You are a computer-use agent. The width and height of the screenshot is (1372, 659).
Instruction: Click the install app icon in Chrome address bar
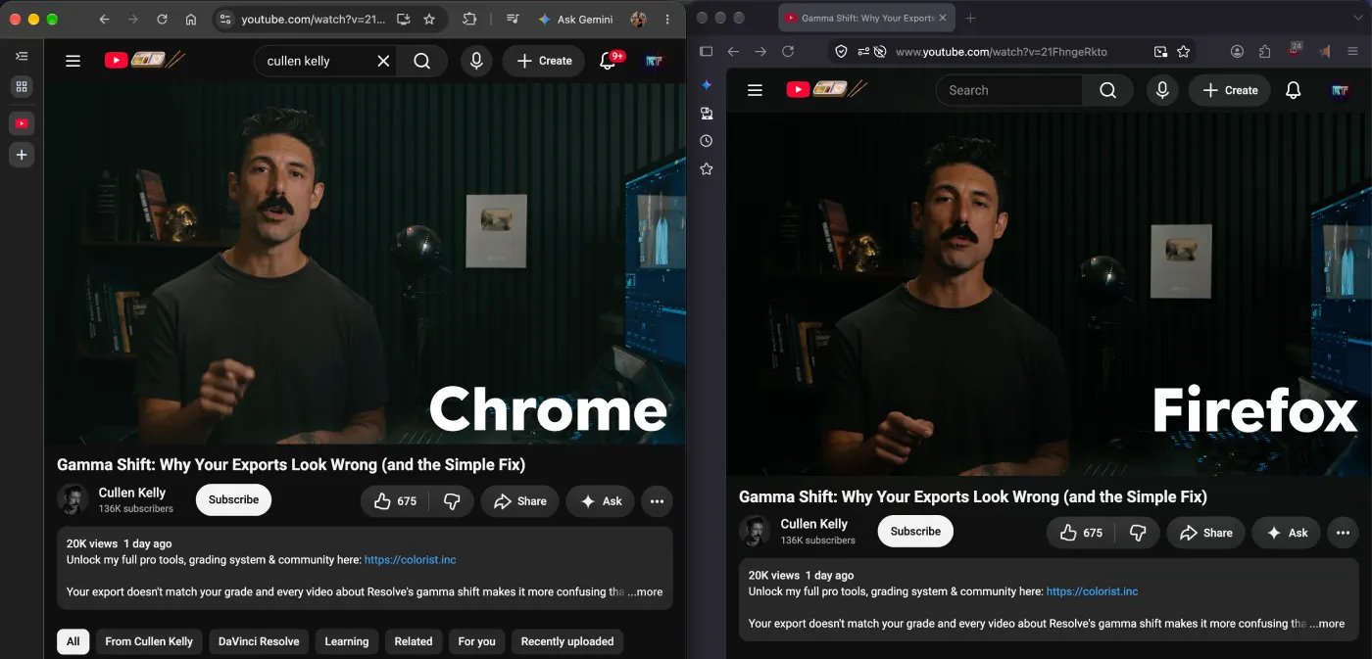[403, 19]
